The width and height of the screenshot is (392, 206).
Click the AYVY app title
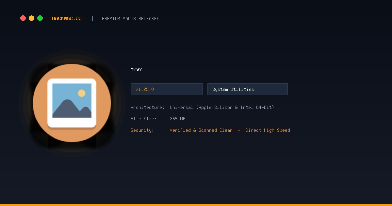pos(136,70)
